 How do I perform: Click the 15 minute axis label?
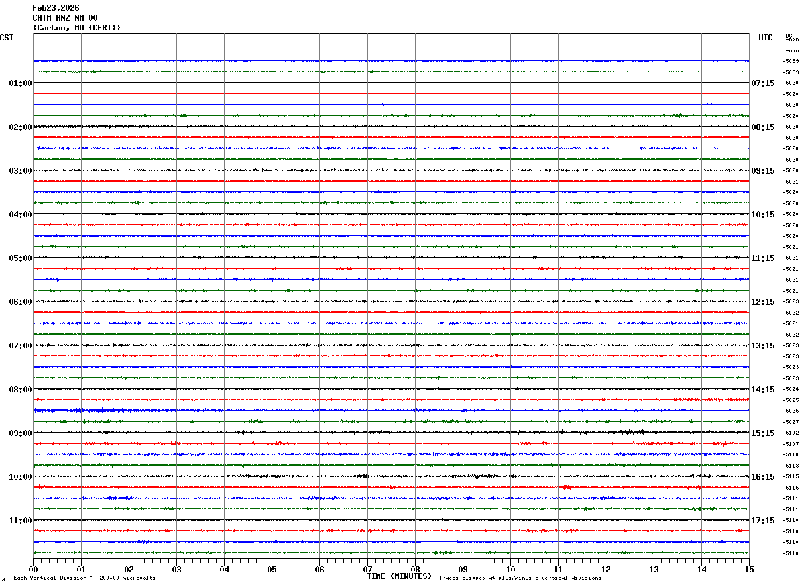[749, 569]
